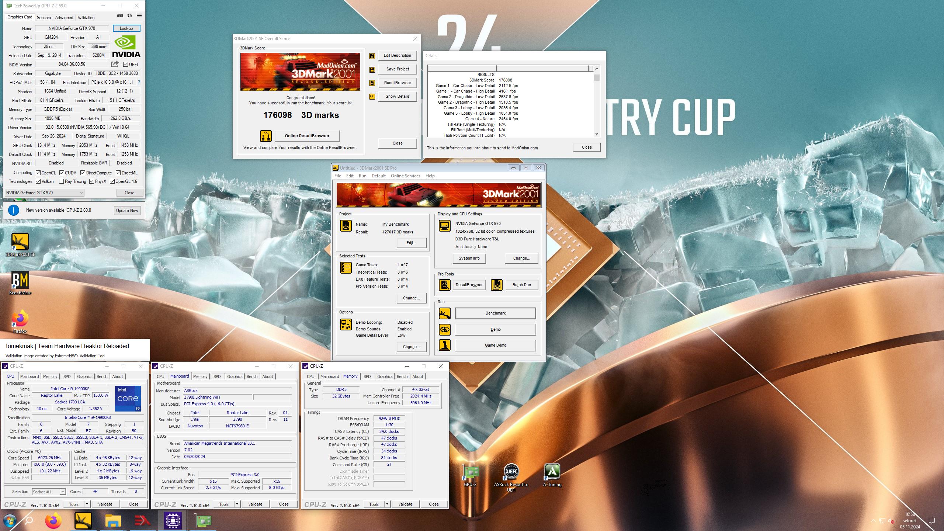This screenshot has width=944, height=531.
Task: Open the GPU-Z desktop shortcut
Action: (471, 476)
